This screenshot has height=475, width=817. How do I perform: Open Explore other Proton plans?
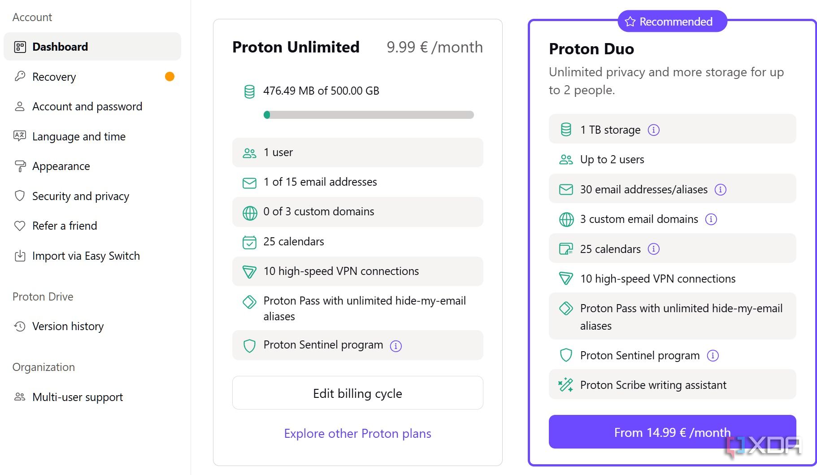click(357, 433)
